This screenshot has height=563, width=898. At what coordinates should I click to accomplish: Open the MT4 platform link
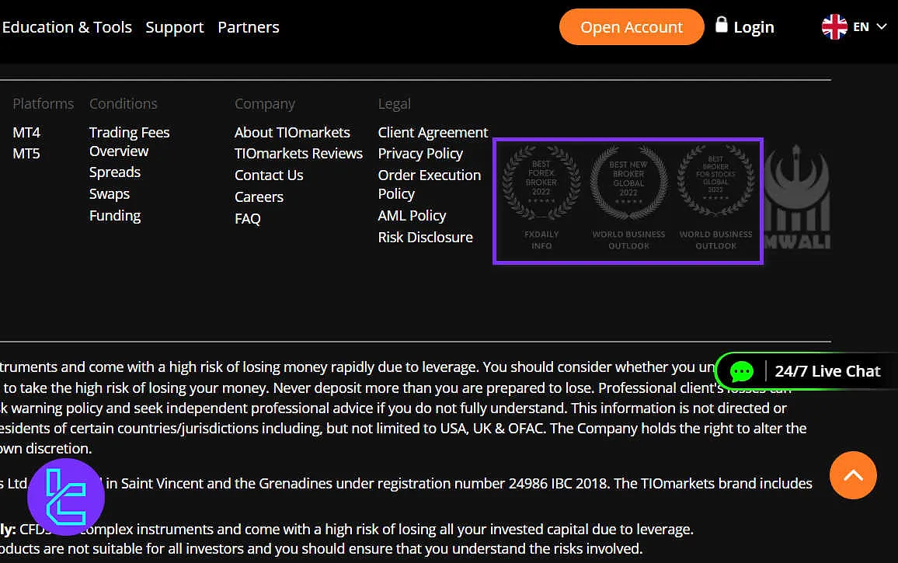26,133
